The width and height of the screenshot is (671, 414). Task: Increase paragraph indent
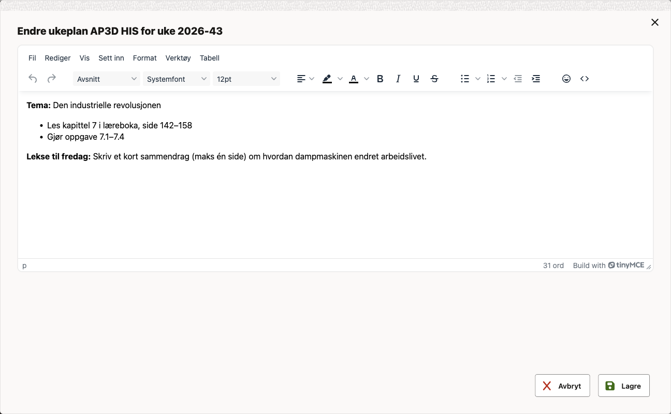(x=536, y=79)
